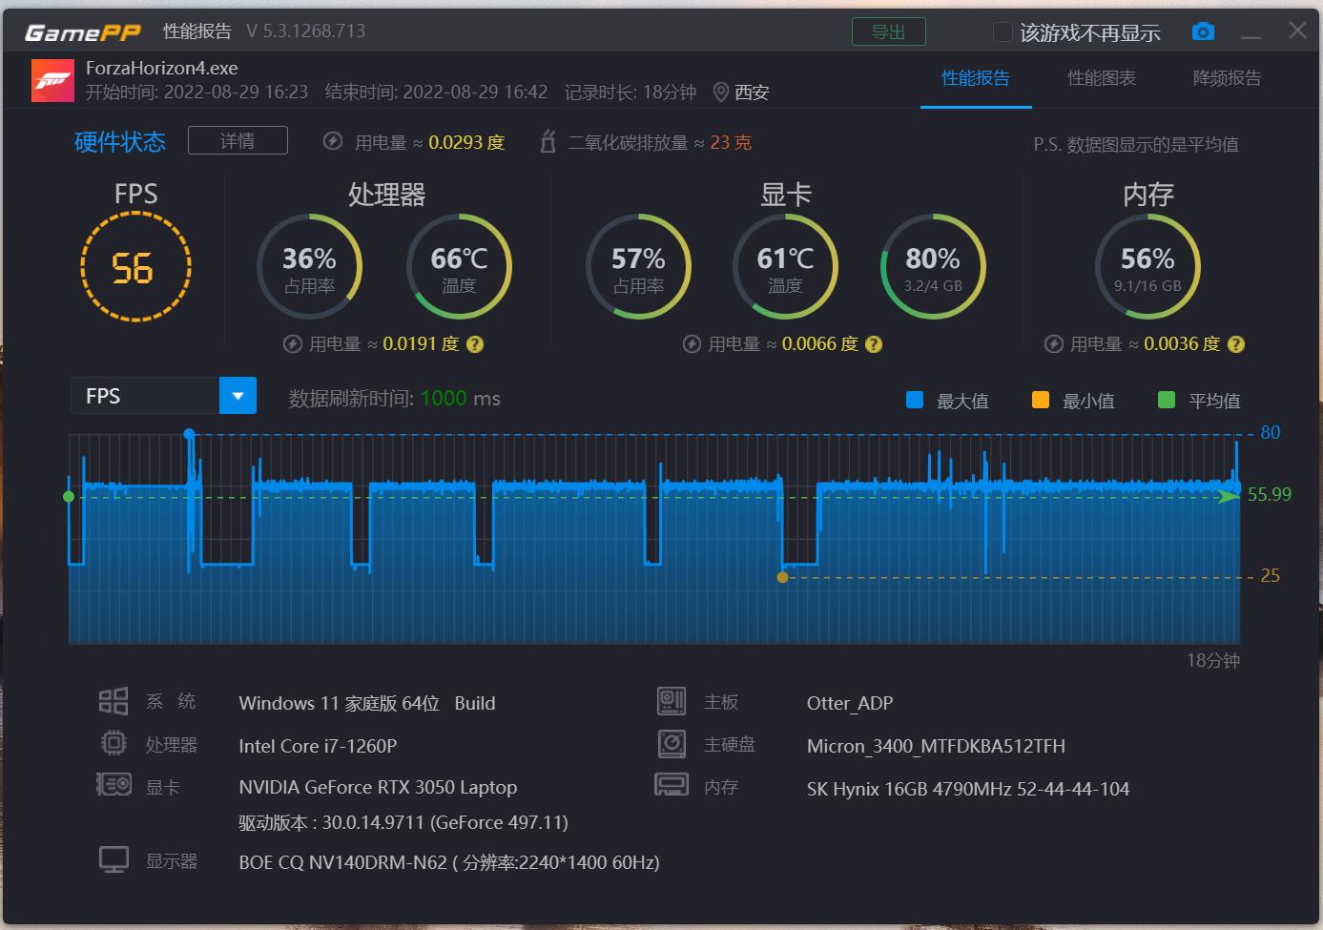Screen dimensions: 1323x930
Task: Click the green average start marker on chart
Action: point(69,497)
